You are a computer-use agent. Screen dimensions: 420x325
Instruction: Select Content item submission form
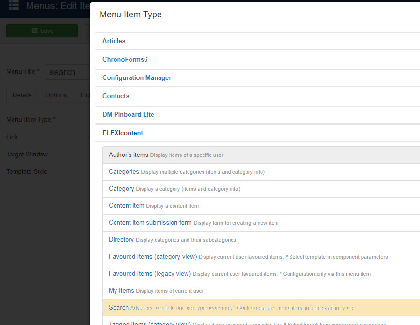tap(150, 222)
